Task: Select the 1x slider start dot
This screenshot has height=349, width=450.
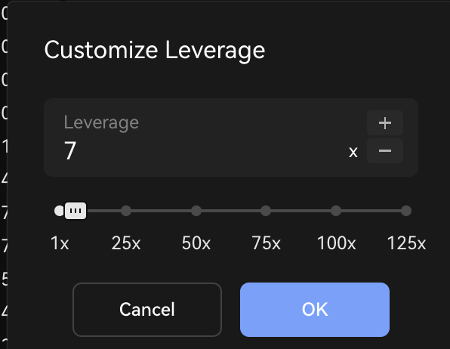Action: coord(59,211)
